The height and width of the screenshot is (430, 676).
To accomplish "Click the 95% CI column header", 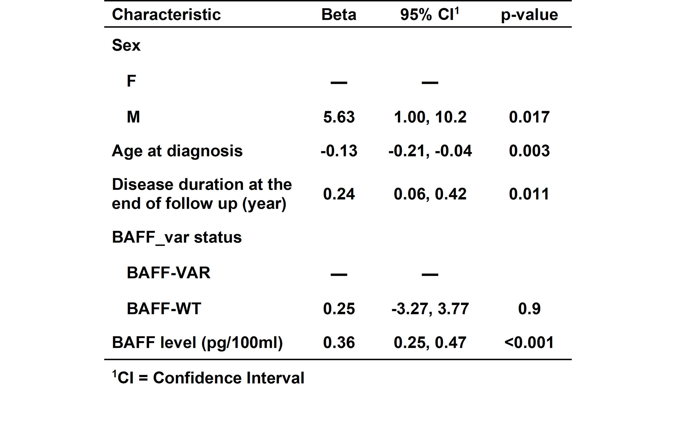I will point(429,15).
